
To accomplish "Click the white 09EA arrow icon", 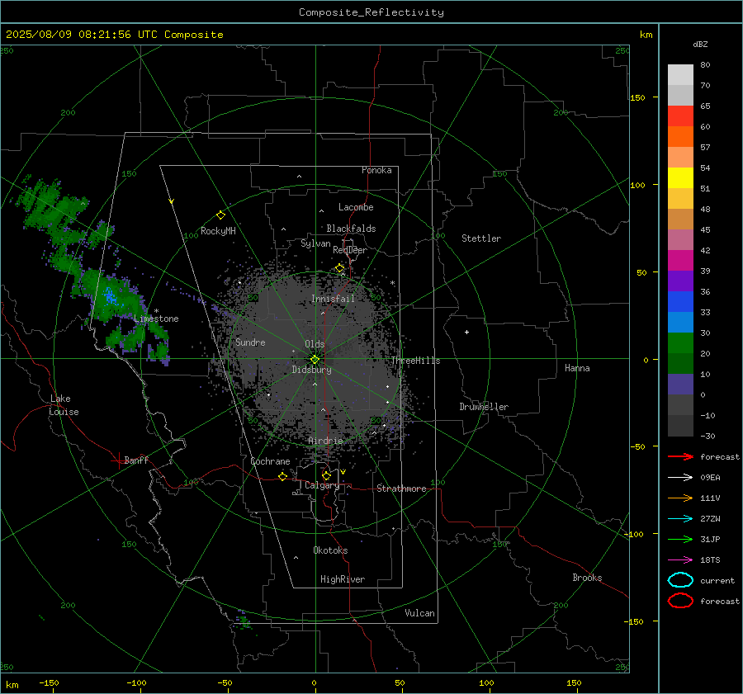I will click(680, 478).
